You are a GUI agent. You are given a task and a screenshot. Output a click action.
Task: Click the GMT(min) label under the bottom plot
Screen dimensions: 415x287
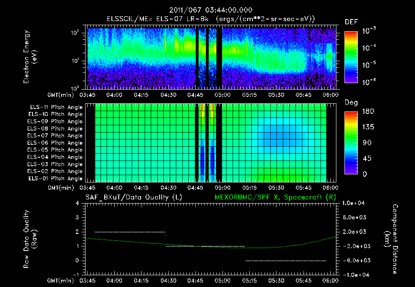[60, 281]
